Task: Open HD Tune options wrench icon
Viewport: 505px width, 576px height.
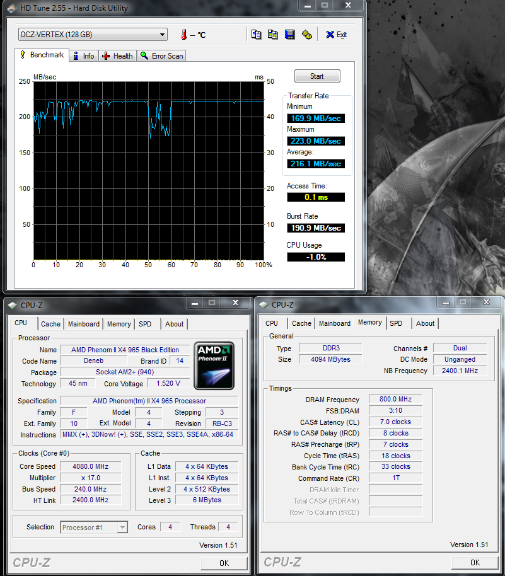Action: click(306, 35)
